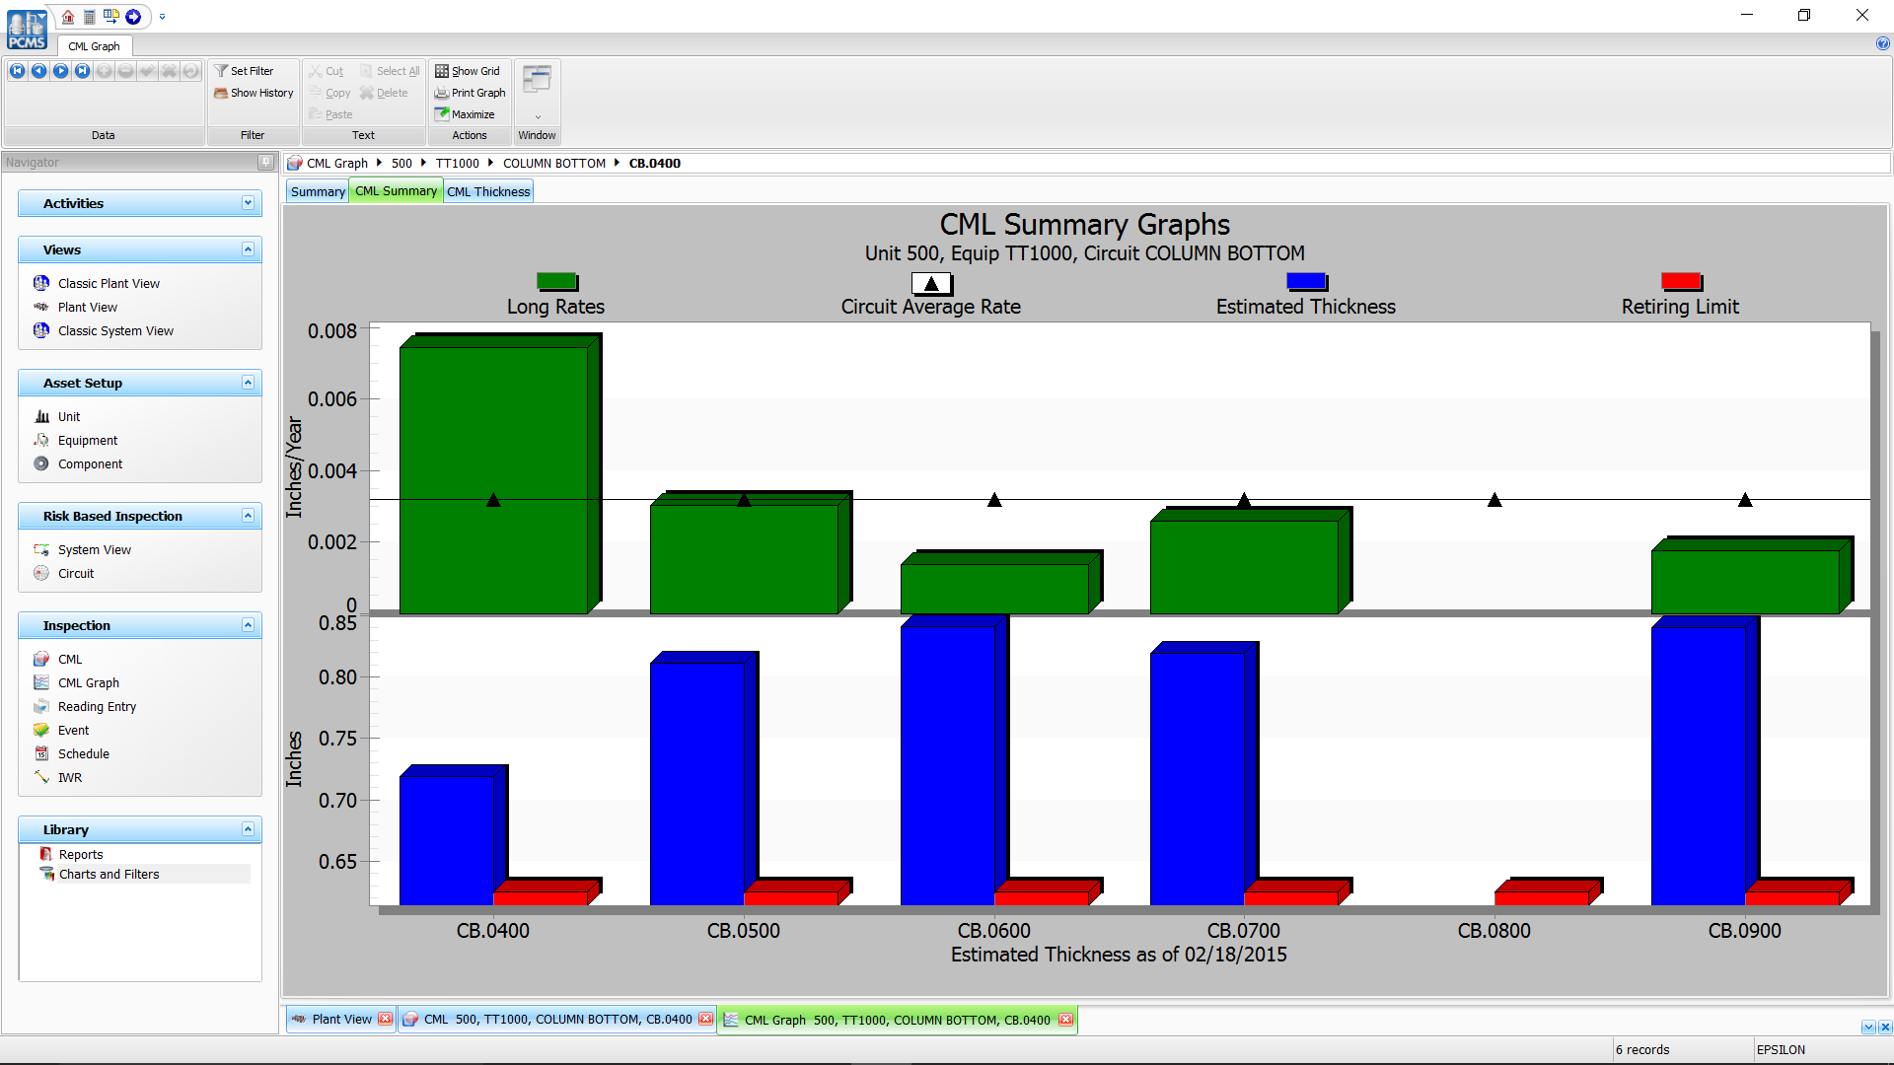The width and height of the screenshot is (1894, 1065).
Task: Switch to the CML Thickness tab
Action: [487, 190]
